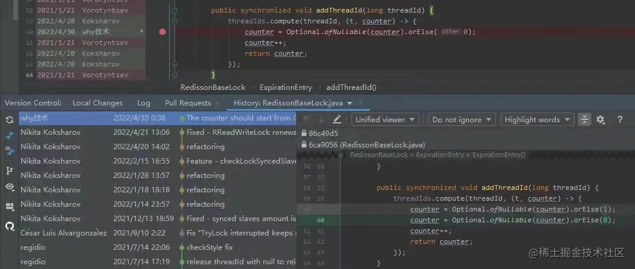
Task: Toggle the breakpoint on line 60
Action: pyautogui.click(x=163, y=32)
